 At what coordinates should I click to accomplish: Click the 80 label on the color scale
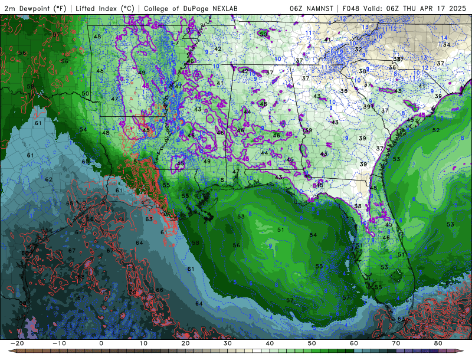pyautogui.click(x=438, y=343)
